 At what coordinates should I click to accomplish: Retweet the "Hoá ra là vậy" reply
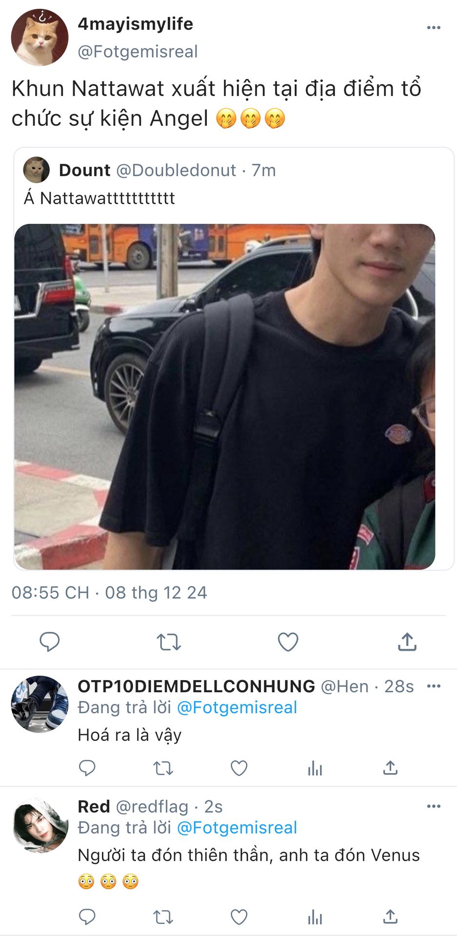163,768
